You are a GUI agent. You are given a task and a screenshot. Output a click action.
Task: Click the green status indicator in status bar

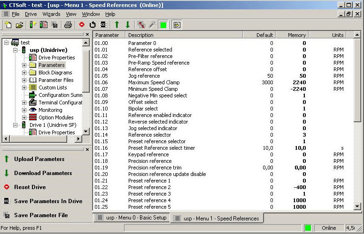pos(308,228)
